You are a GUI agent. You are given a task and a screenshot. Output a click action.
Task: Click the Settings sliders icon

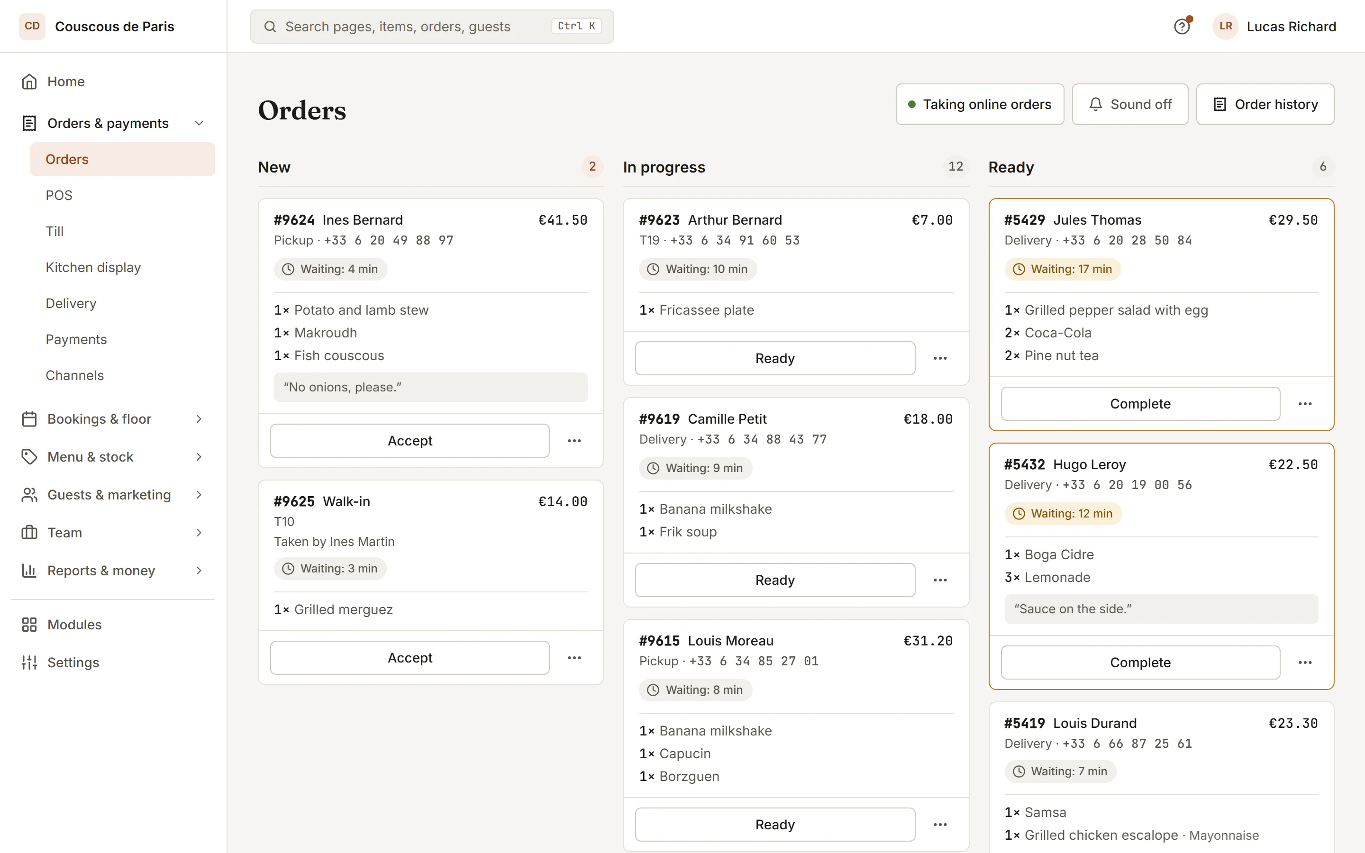coord(29,662)
